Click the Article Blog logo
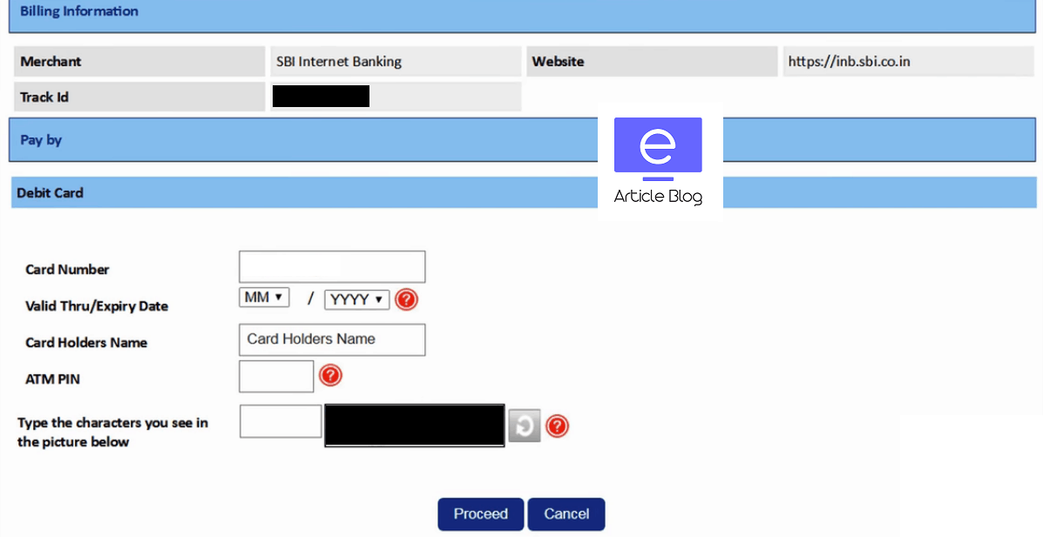Screen dimensions: 1043x537 click(x=658, y=161)
